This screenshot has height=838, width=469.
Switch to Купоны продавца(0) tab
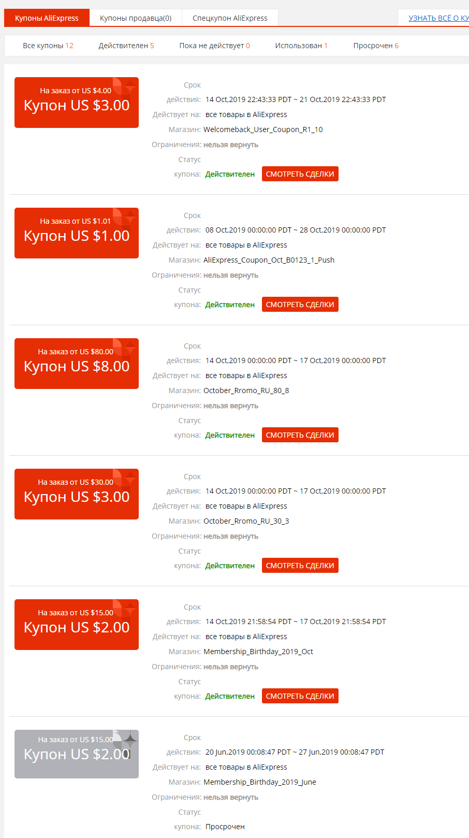click(x=136, y=18)
